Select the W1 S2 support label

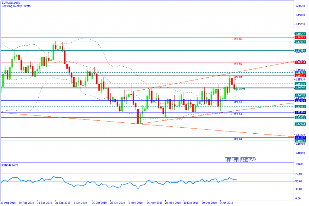coord(238,114)
